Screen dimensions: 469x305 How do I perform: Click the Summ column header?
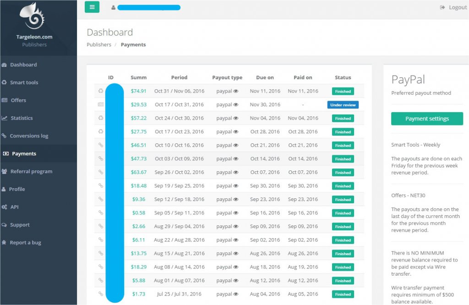pos(138,78)
